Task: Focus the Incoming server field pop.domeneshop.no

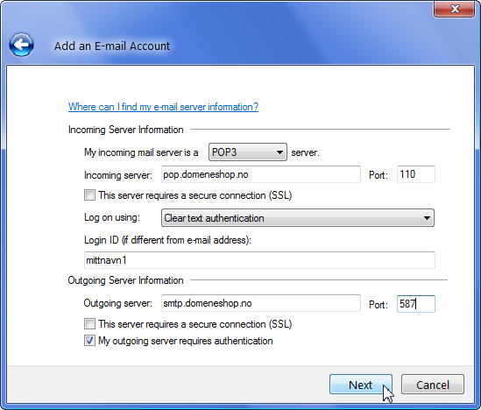Action: pos(261,174)
